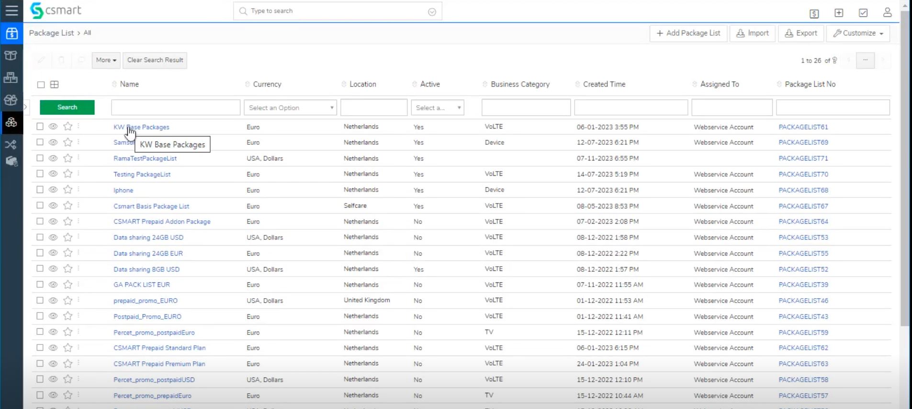912x409 pixels.
Task: Open the third sidebar module icon
Action: 11,77
